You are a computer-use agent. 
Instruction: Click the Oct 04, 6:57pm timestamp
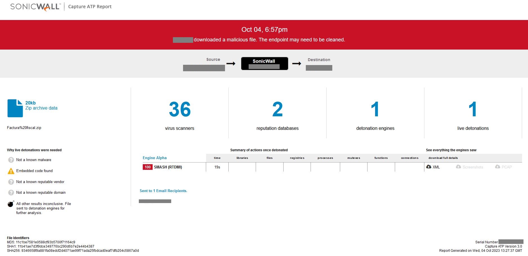point(264,30)
